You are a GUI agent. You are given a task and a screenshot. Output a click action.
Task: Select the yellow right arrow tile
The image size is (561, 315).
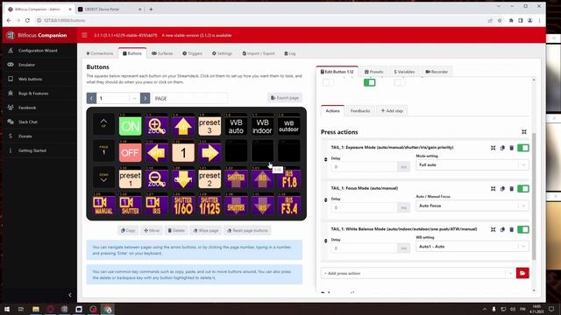coord(209,152)
